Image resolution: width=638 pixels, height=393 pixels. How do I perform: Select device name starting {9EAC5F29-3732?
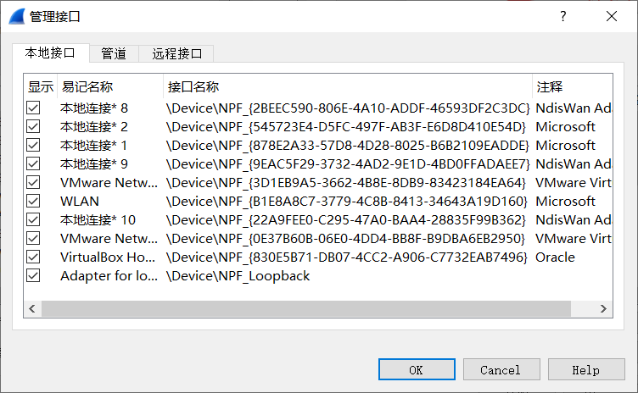point(348,164)
